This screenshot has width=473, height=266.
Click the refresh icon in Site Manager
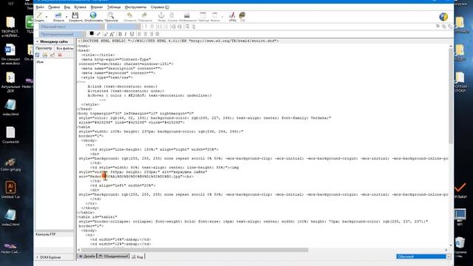pos(37,55)
